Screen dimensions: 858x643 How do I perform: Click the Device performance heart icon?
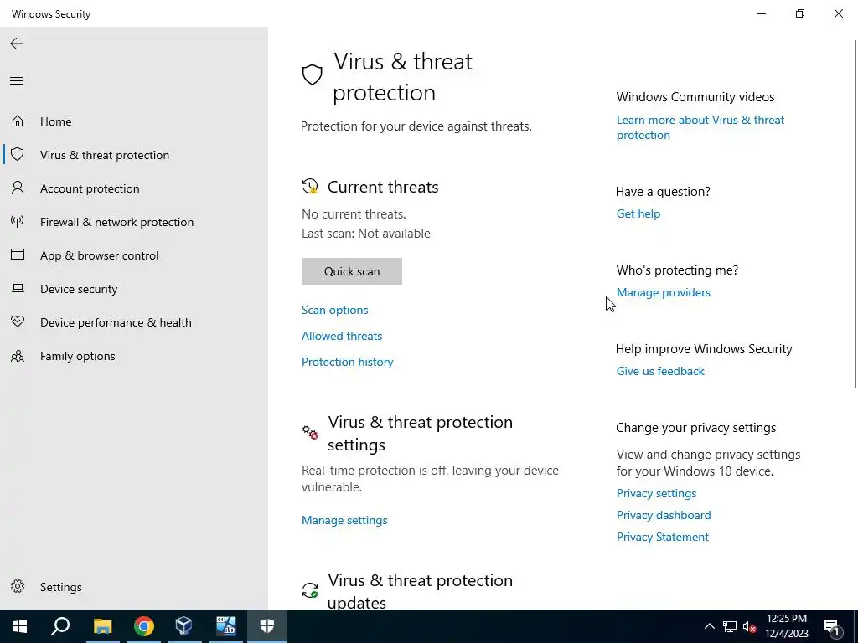point(18,321)
